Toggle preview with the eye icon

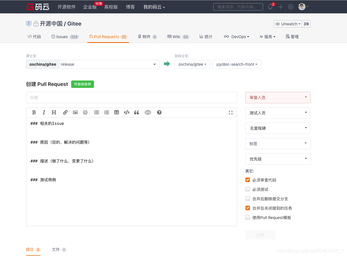148,112
